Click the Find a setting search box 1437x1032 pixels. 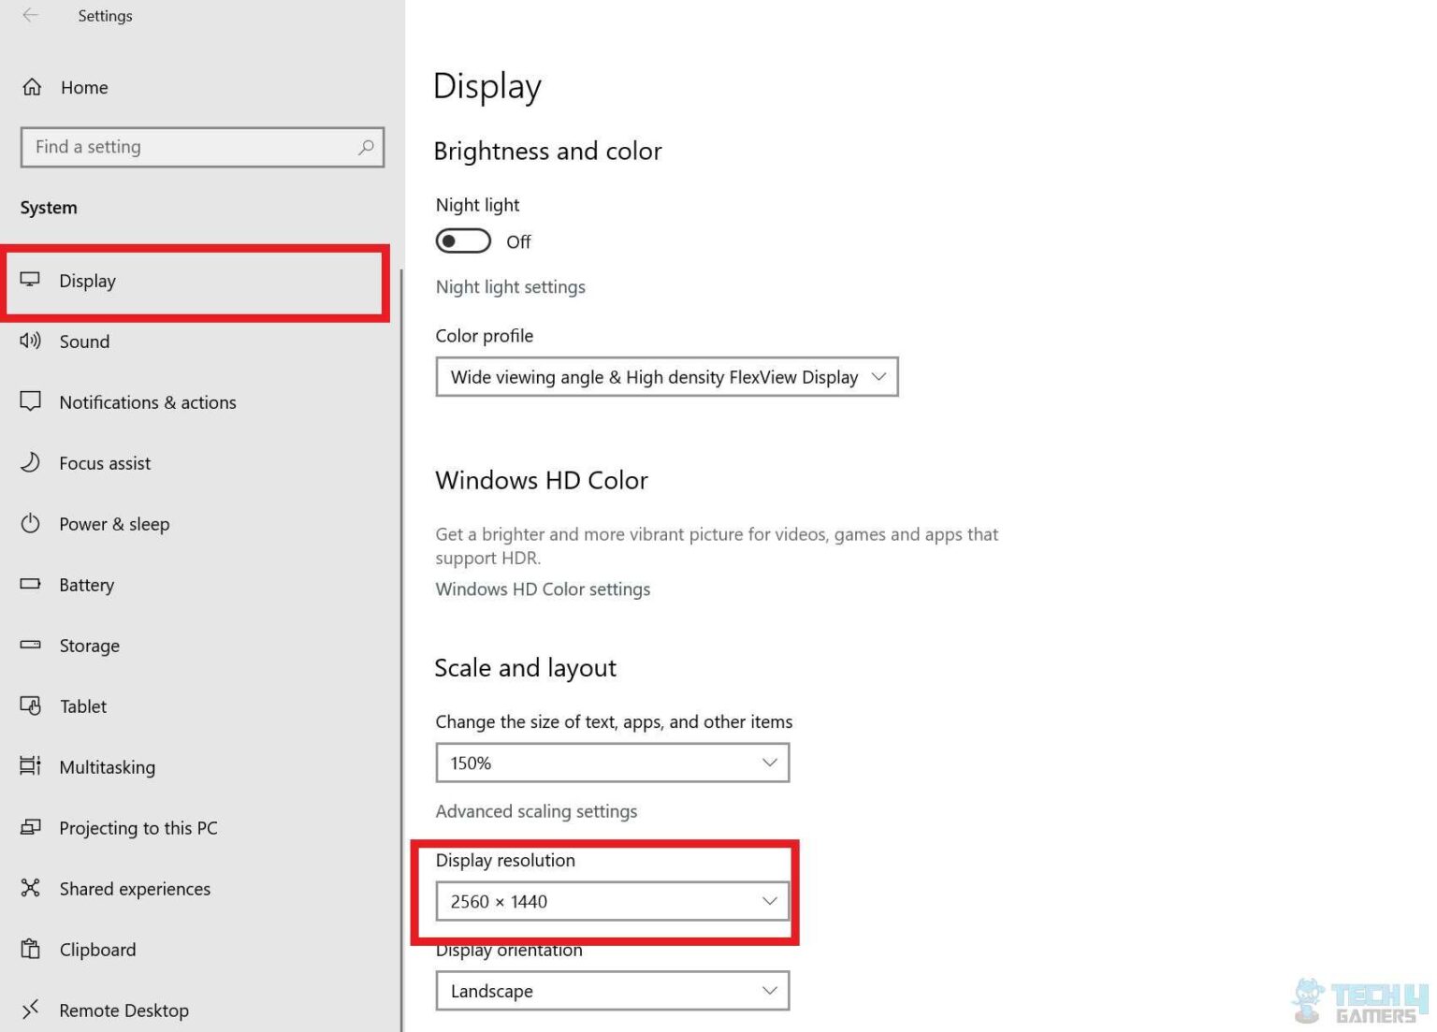click(x=202, y=147)
